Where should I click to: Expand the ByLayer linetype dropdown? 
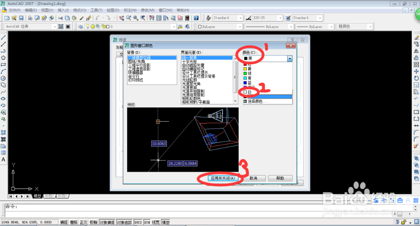click(291, 27)
